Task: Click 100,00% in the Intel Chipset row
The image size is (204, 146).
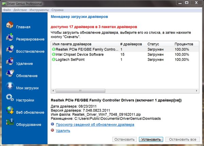Action: click(x=182, y=55)
